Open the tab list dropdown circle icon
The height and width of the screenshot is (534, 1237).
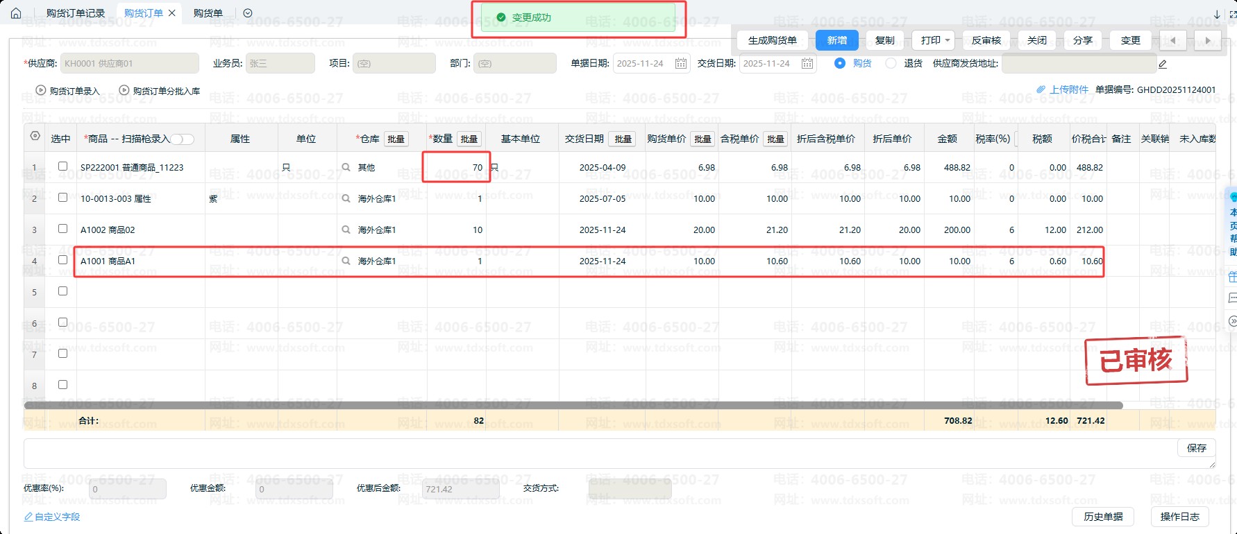click(248, 13)
